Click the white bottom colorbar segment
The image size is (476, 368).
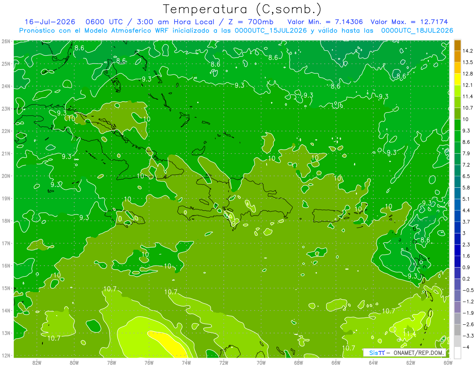click(458, 352)
